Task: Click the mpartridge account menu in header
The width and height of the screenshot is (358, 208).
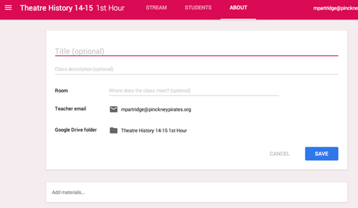Action: (335, 8)
